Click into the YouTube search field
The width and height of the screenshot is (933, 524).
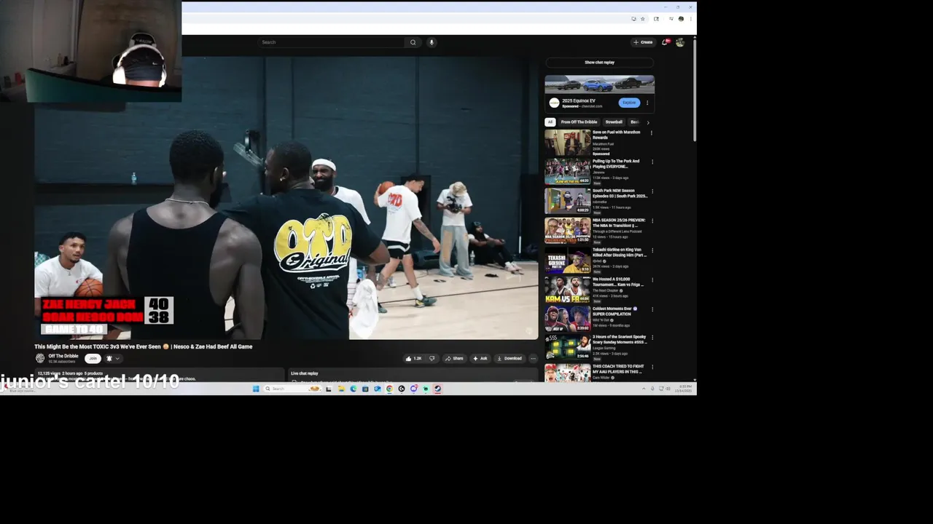(332, 42)
